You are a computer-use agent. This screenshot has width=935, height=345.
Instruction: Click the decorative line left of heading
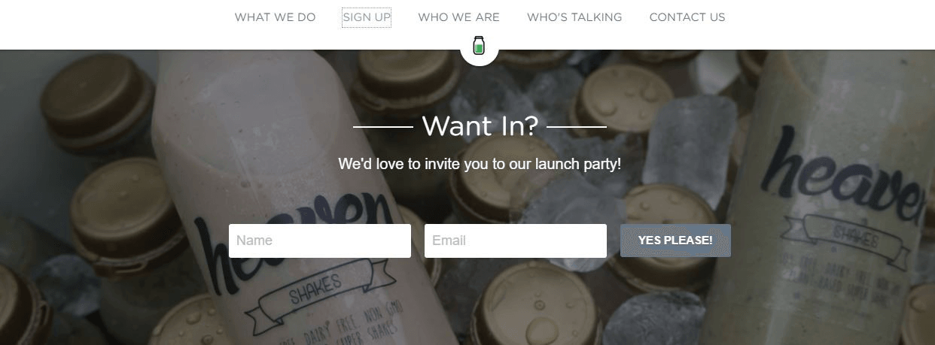(383, 127)
